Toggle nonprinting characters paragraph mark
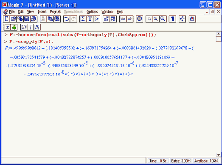The image size is (222, 165). pyautogui.click(x=172, y=19)
